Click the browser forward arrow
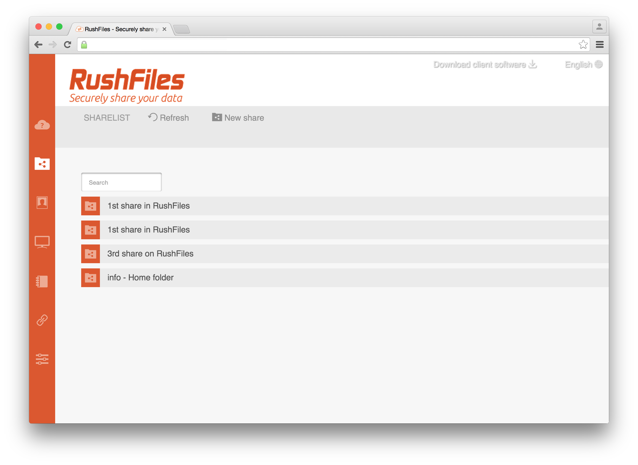The image size is (638, 465). (53, 44)
